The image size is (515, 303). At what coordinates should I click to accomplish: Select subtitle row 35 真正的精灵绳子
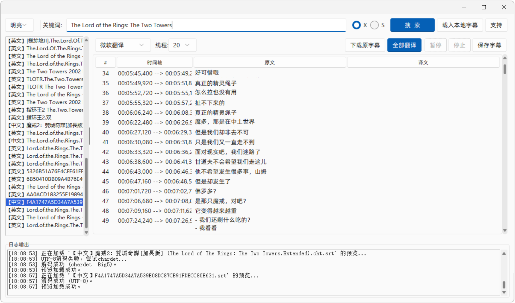click(x=297, y=83)
